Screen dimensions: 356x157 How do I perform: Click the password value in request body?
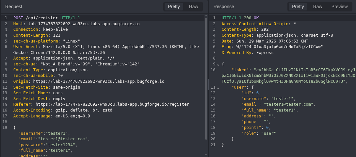click(61, 145)
